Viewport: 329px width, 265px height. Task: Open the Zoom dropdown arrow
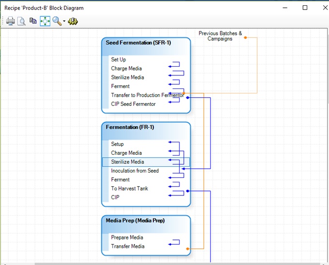(x=64, y=22)
